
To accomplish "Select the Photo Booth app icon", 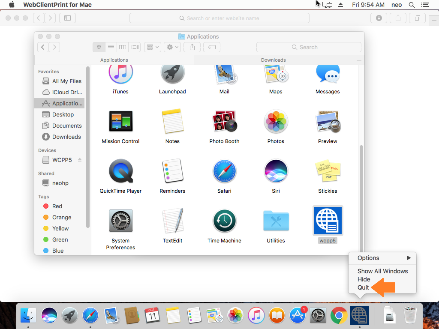I will tap(224, 121).
